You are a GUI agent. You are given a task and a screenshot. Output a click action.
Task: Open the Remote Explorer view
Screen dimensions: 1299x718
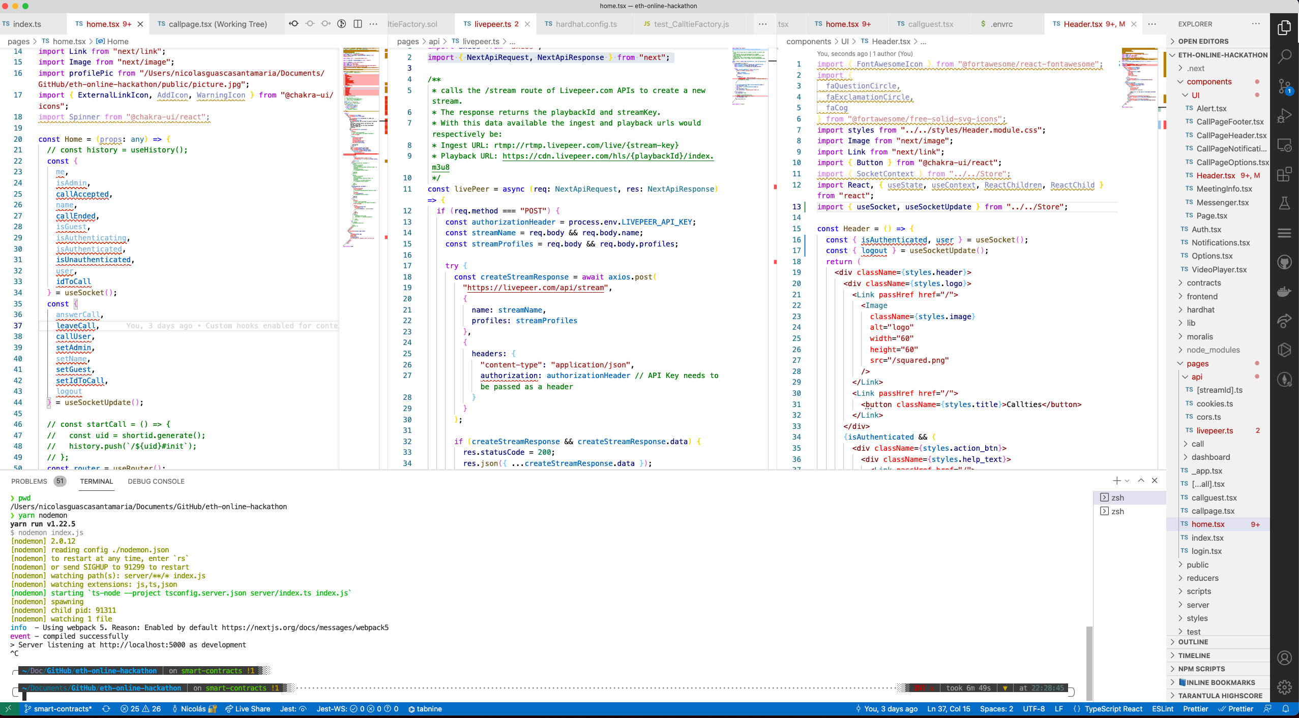1284,145
